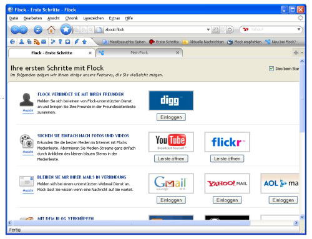
Task: Open the Erste Schritte bookmark in bookmarks bar
Action: [x=164, y=42]
